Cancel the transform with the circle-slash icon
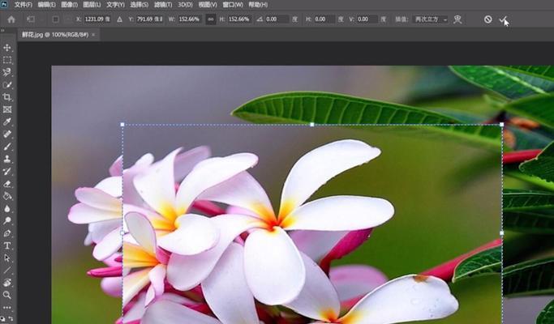Viewport: 554px width, 324px height. click(x=488, y=19)
